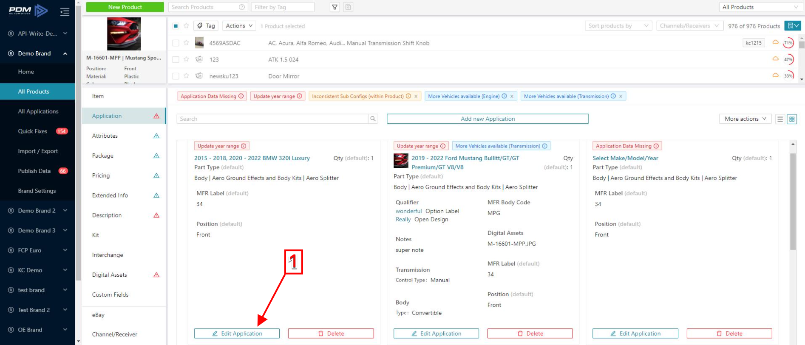Click the search magnifier in the applications panel
The height and width of the screenshot is (345, 805).
pyautogui.click(x=373, y=119)
